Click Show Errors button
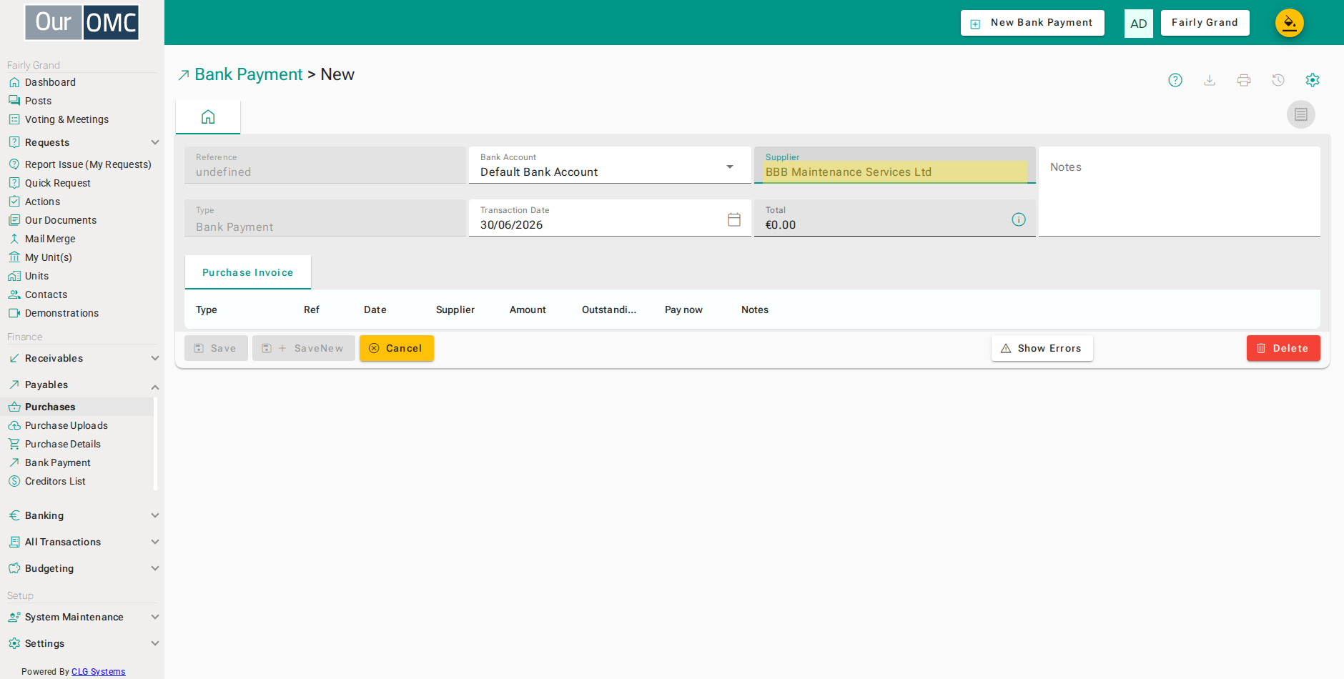 pos(1042,348)
